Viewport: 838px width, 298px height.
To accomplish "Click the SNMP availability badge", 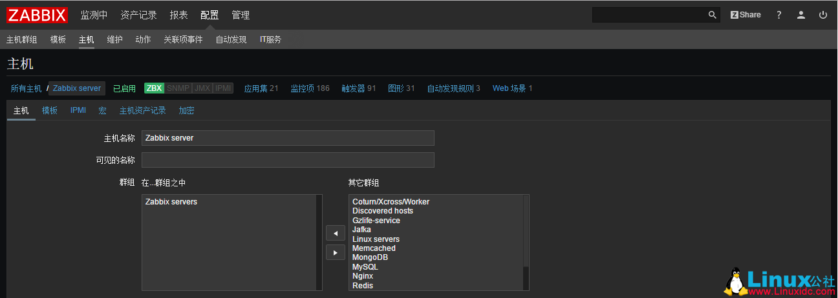I will point(178,88).
